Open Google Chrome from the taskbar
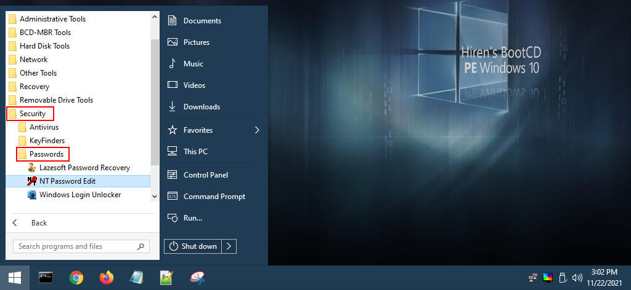 pyautogui.click(x=76, y=278)
